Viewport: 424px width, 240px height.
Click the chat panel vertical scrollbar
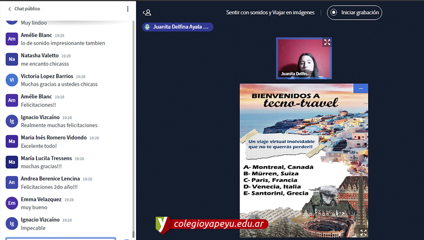coord(133,126)
